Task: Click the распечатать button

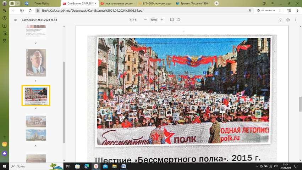Action: (x=266, y=11)
